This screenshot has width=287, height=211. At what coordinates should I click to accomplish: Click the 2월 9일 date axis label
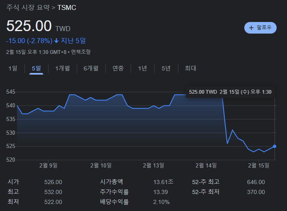tap(49, 165)
